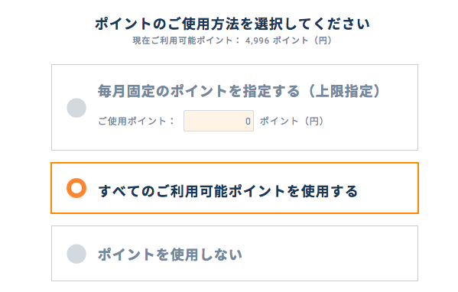The image size is (458, 292).
Task: Click the （上限指定） part of first option
Action: (340, 91)
